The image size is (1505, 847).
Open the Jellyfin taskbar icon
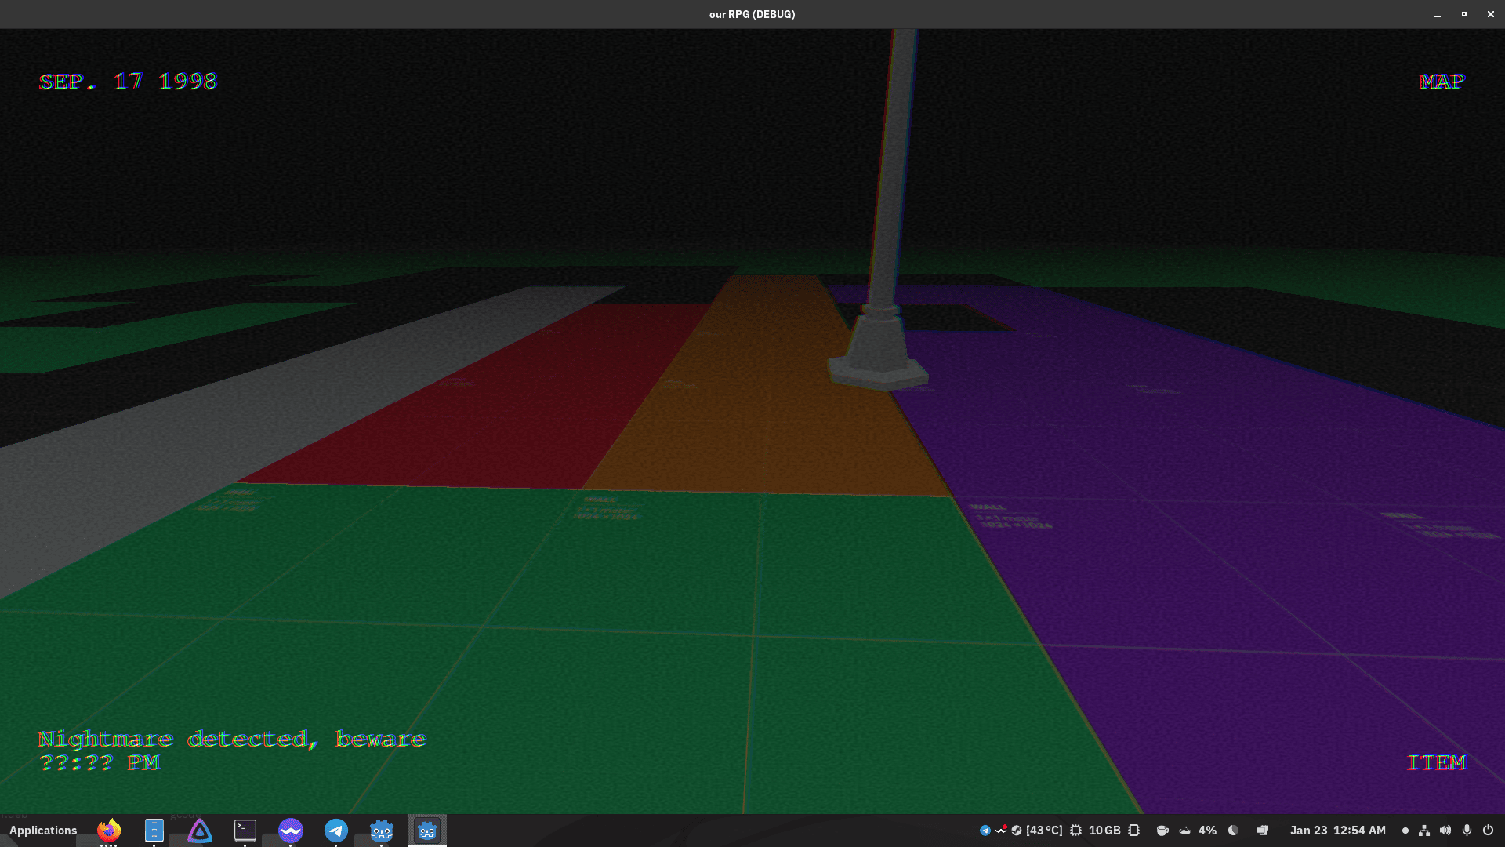[x=200, y=831]
